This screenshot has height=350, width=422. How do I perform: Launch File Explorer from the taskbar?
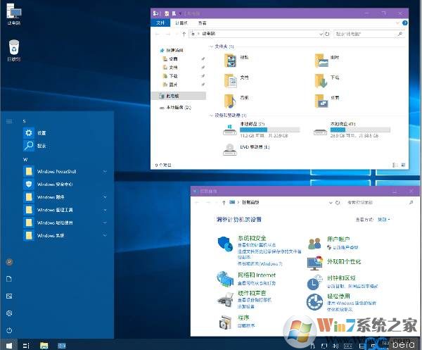[x=44, y=344]
